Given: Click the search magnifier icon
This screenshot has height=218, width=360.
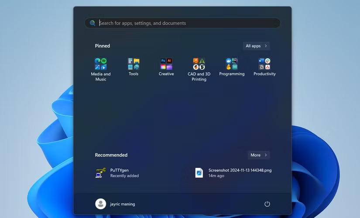Looking at the screenshot, I should point(93,23).
